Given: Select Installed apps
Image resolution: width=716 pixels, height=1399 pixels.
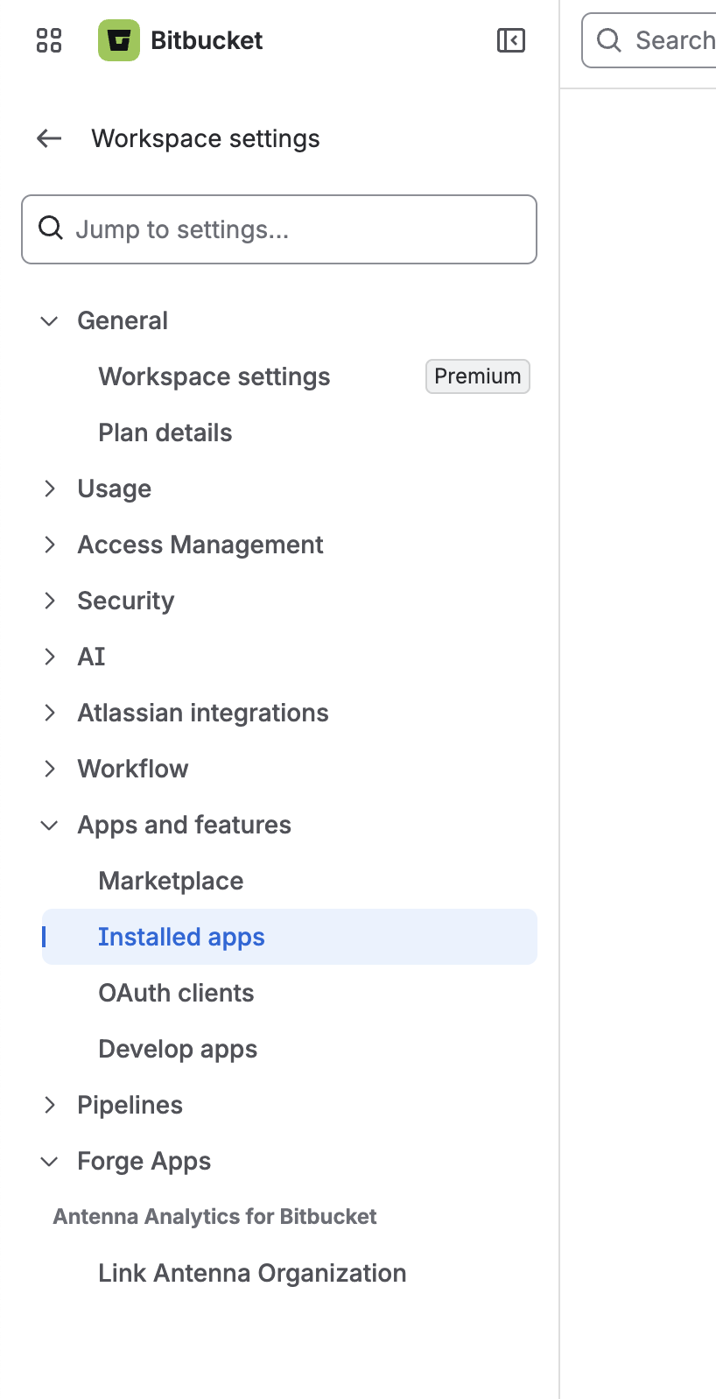Looking at the screenshot, I should click(290, 937).
